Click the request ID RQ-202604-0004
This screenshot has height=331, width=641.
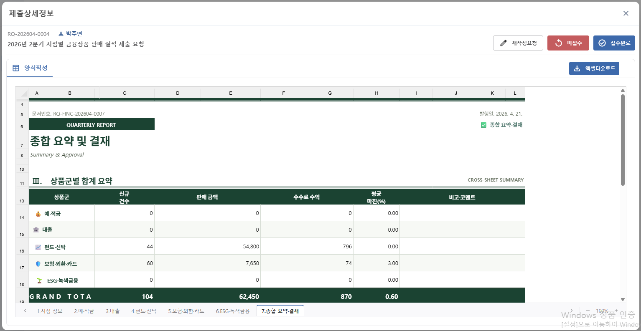[28, 34]
